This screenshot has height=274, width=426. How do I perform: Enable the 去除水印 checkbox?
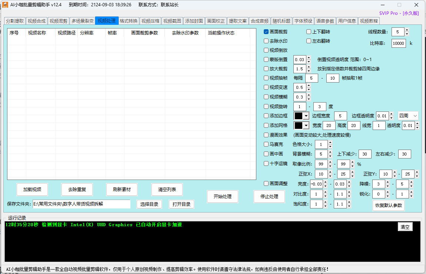point(266,41)
